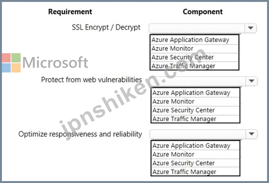Viewport: 269px width, 183px height.
Task: Open the Optimize responsiveness and reliability dropdown arrow
Action: point(252,134)
